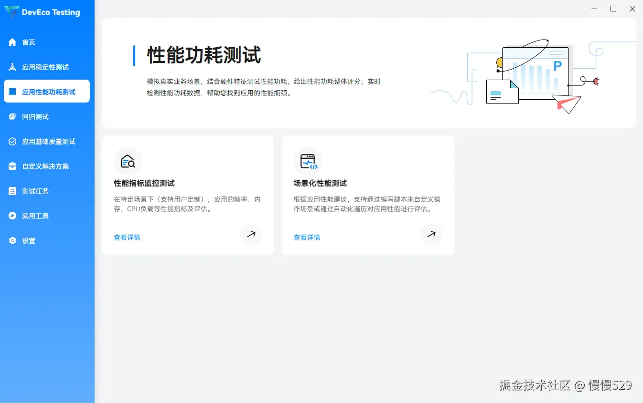Open the 首页 menu item
Viewport: 643px width, 403px height.
tap(47, 42)
